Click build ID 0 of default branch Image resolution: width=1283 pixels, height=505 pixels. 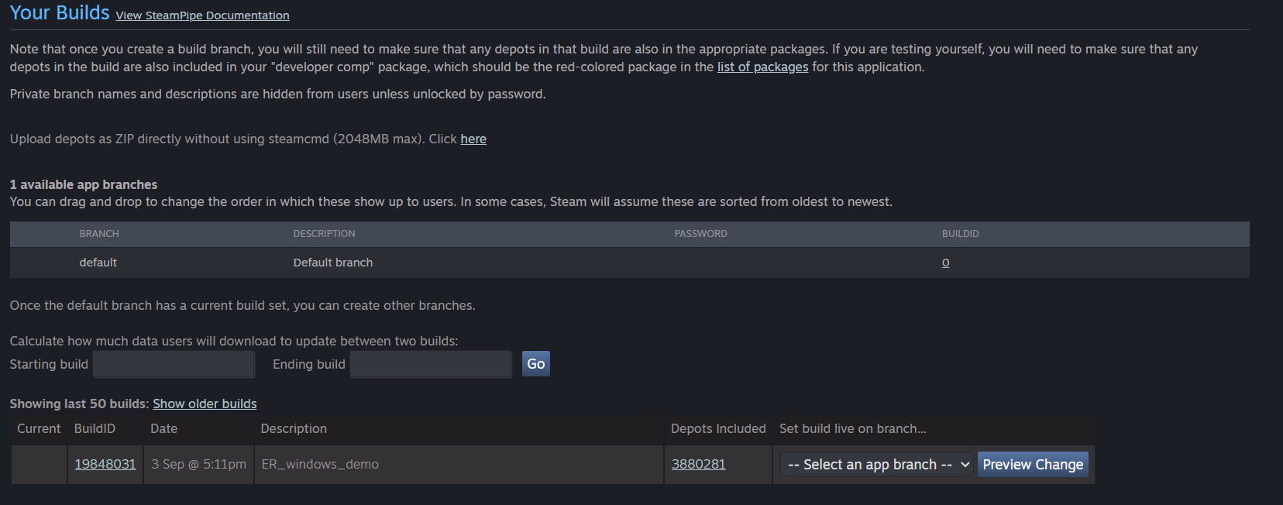coord(945,263)
